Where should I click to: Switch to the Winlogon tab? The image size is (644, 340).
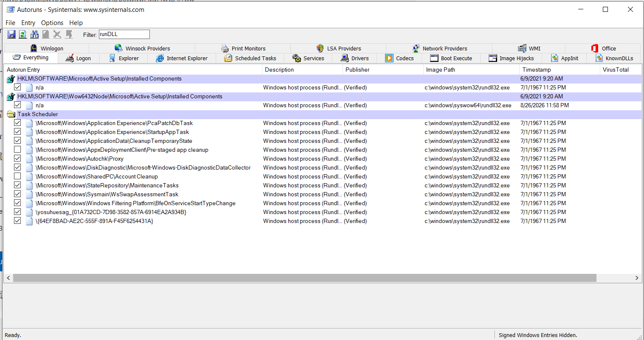[47, 48]
